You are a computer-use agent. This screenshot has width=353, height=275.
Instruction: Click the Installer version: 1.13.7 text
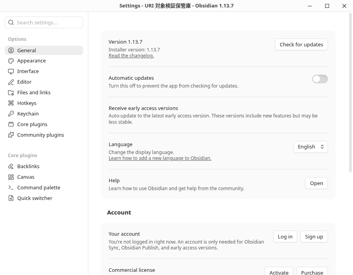click(134, 49)
